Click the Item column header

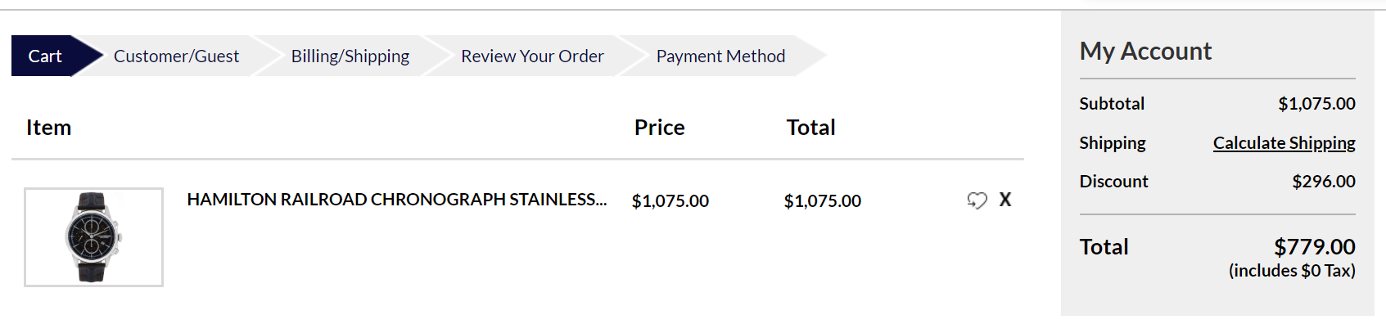[48, 128]
